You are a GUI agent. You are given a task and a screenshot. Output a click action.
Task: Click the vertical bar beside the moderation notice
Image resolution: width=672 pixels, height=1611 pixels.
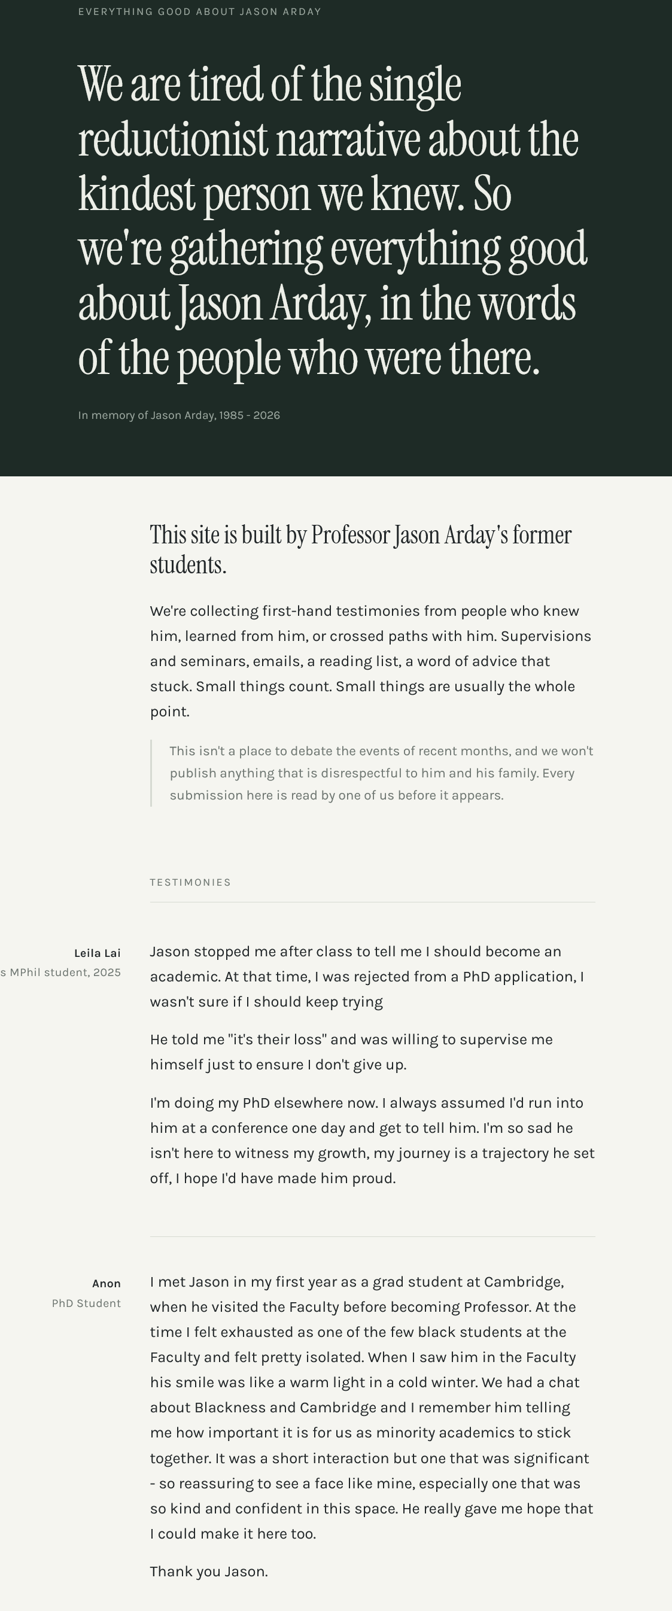(x=151, y=773)
